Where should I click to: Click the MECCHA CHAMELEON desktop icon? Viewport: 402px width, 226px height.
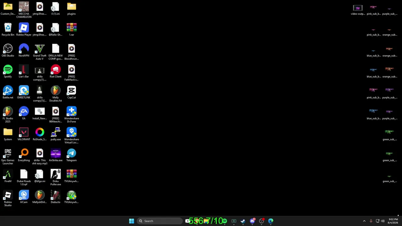24,10
